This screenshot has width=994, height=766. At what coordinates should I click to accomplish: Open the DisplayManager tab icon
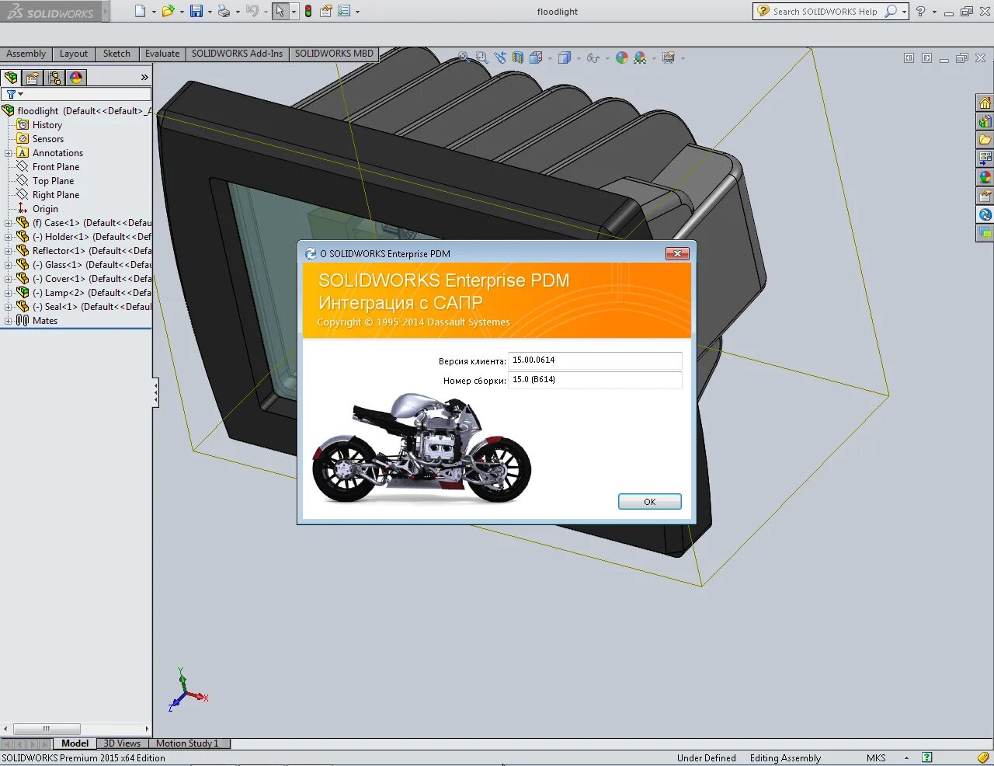click(x=76, y=78)
